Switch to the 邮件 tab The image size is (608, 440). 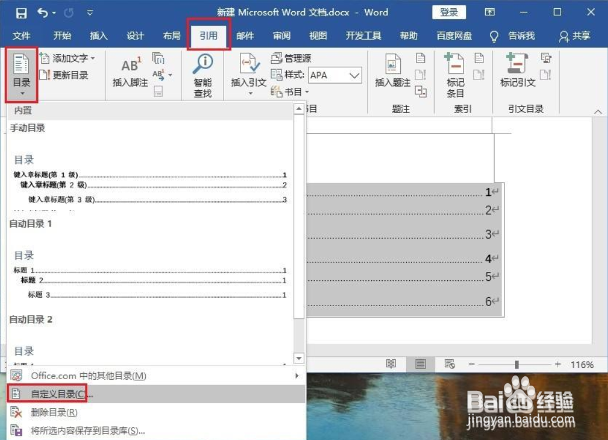point(245,36)
